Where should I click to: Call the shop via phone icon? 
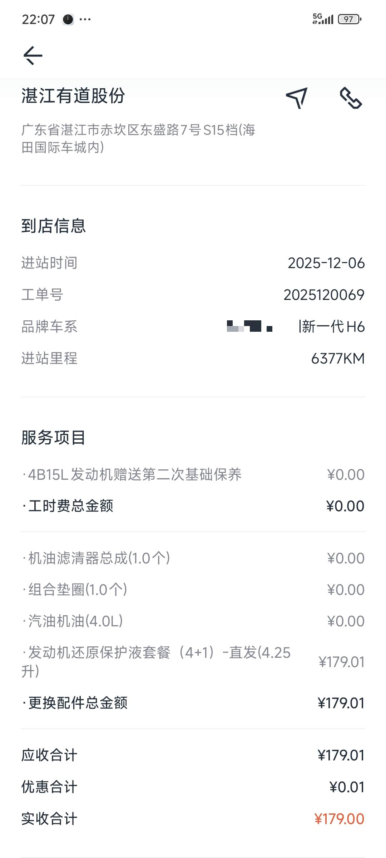point(351,98)
